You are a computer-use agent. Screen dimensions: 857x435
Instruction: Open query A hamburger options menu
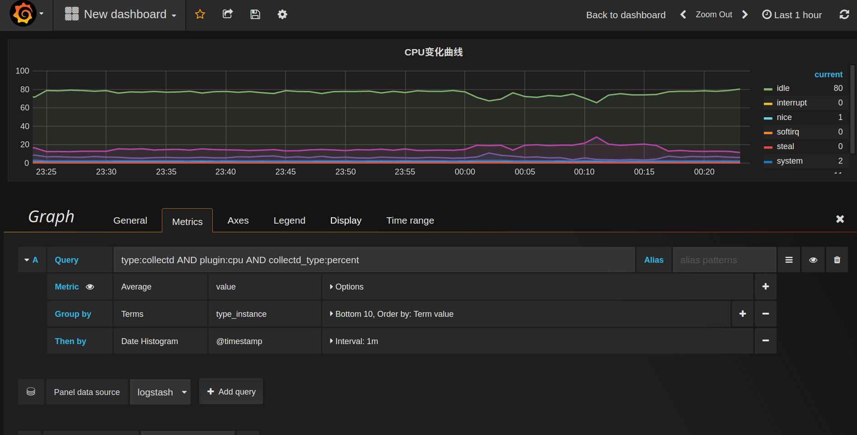pos(789,260)
